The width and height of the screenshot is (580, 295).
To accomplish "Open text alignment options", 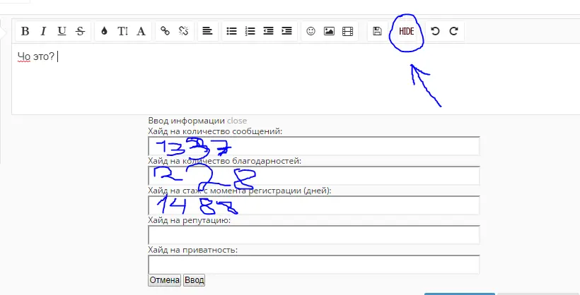I will pyautogui.click(x=207, y=31).
